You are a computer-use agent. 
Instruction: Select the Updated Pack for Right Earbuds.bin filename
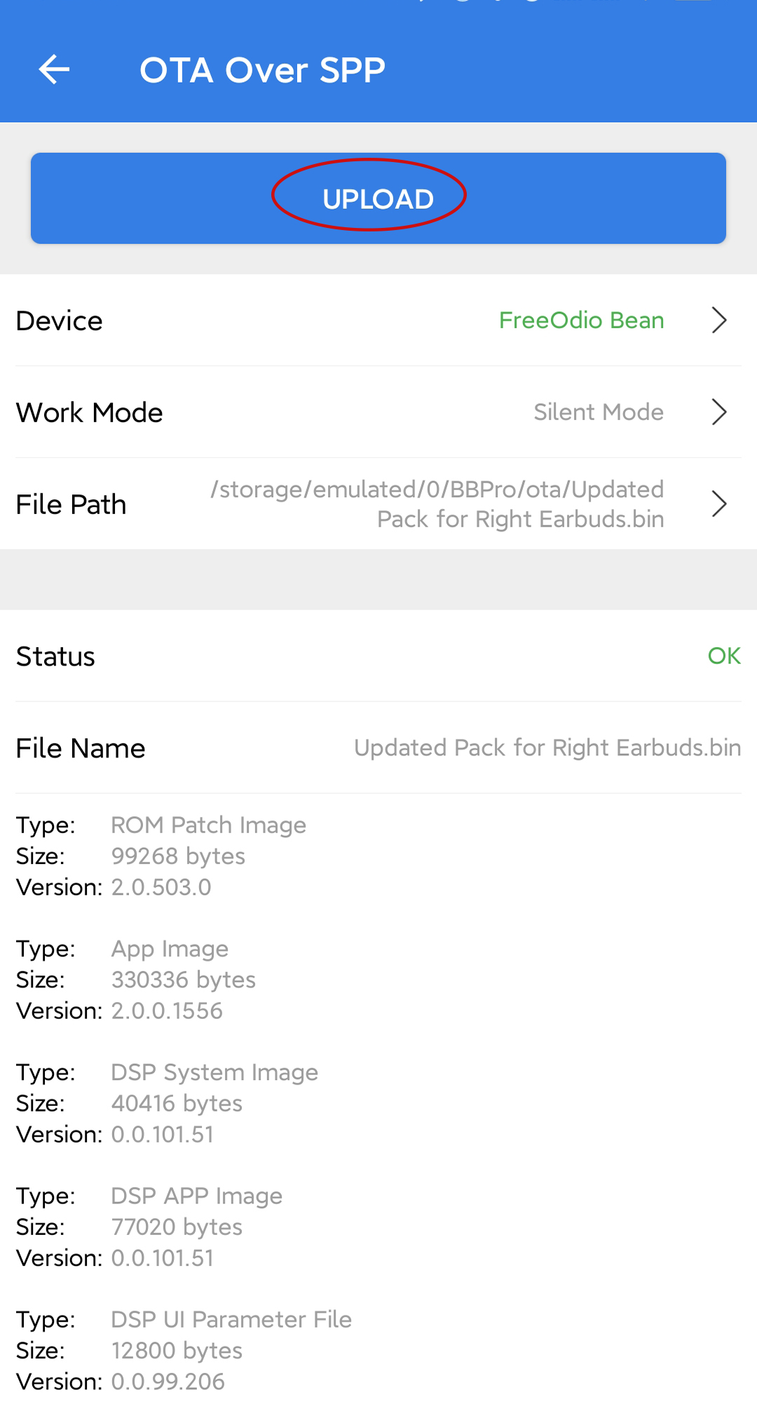pos(547,748)
